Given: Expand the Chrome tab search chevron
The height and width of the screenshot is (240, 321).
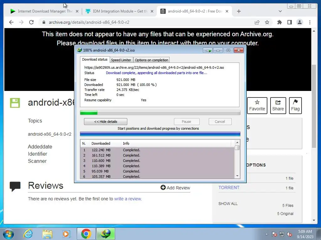Looking at the screenshot, I should click(280, 11).
